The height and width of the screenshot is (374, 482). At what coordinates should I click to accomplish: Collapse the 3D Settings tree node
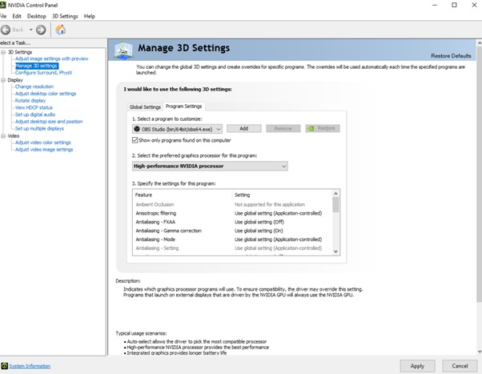point(3,52)
